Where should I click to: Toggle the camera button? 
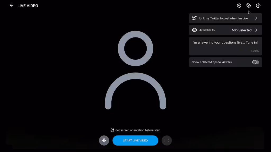tap(167, 140)
